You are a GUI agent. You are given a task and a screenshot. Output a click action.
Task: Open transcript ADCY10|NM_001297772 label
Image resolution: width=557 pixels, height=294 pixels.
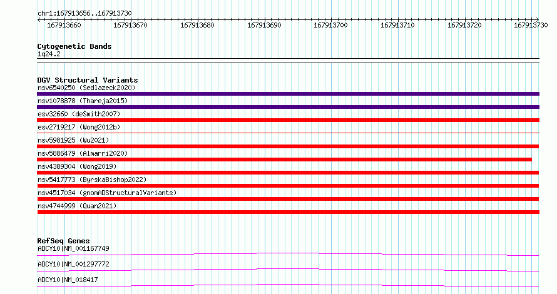pos(73,264)
